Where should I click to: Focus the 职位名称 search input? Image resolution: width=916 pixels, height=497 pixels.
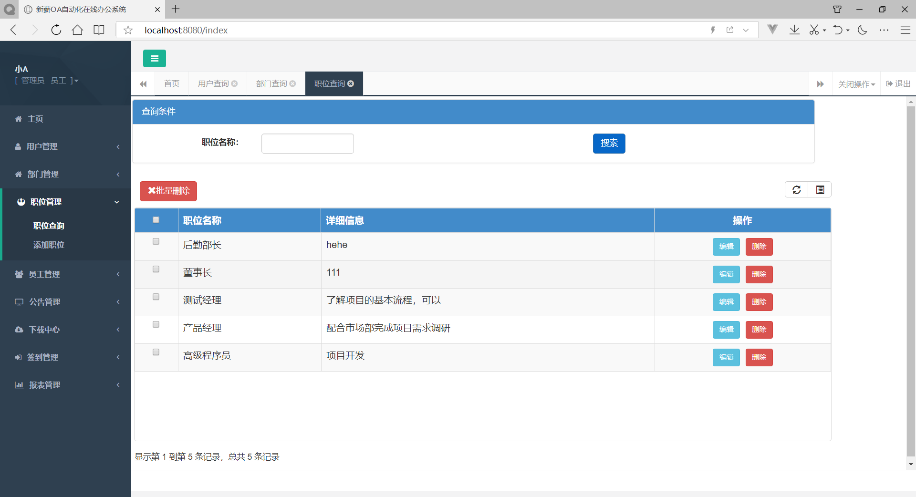[x=308, y=144]
